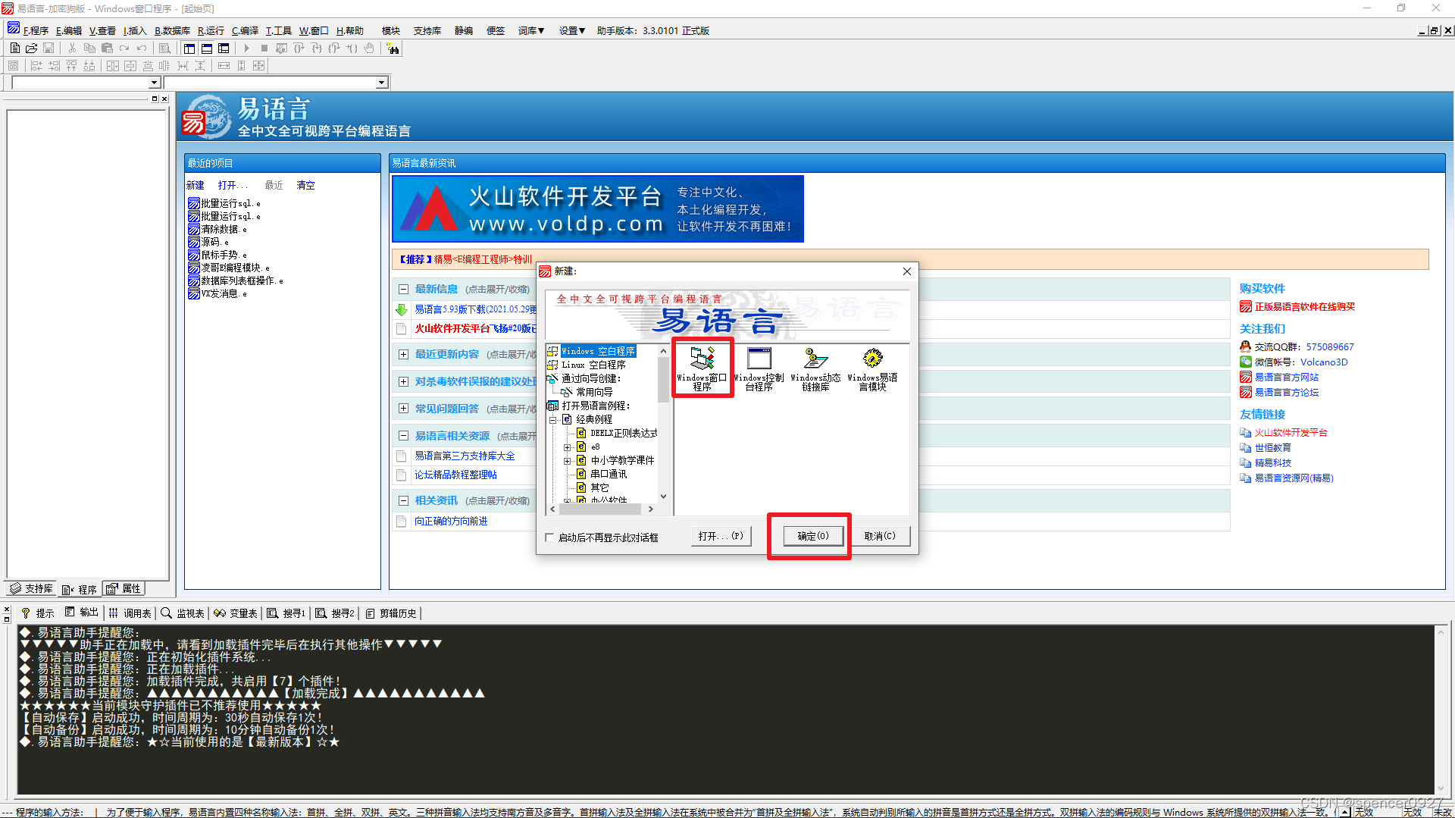
Task: Collapse the 最新信息 section toggle
Action: (x=403, y=289)
